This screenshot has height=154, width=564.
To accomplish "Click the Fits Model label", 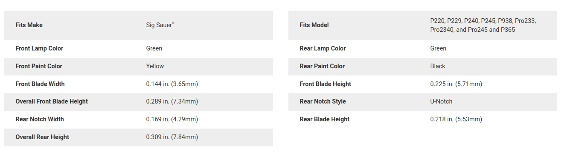I will click(x=314, y=25).
